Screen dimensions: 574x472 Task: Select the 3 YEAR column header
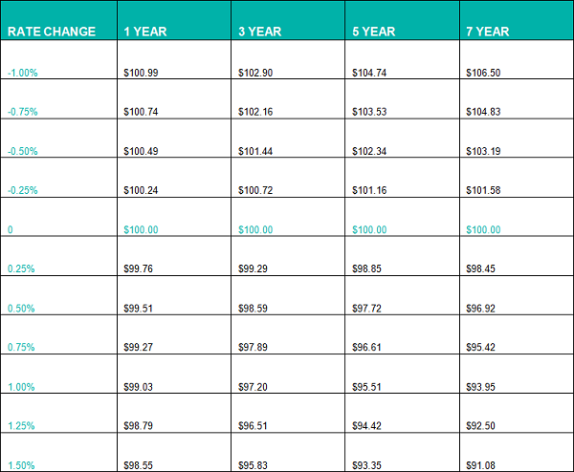(259, 32)
